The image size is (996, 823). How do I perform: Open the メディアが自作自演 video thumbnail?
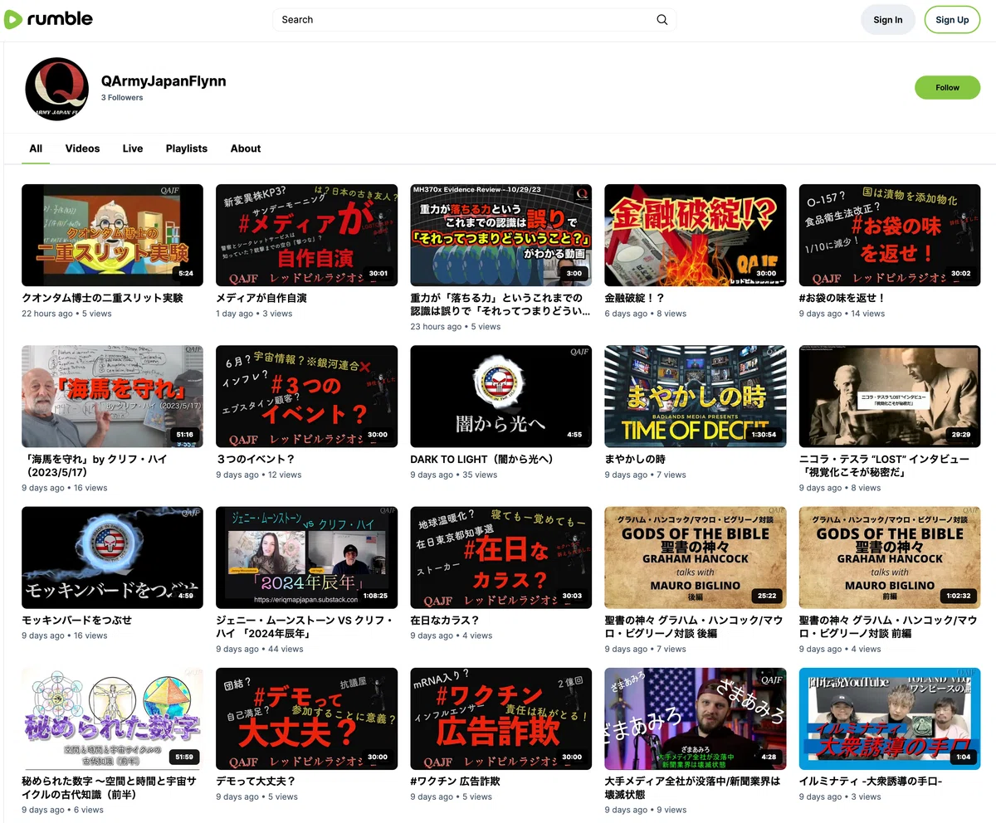(306, 235)
